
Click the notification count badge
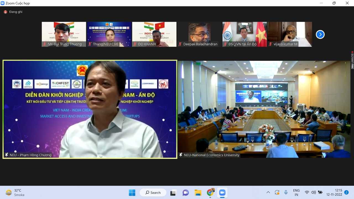pos(346,192)
